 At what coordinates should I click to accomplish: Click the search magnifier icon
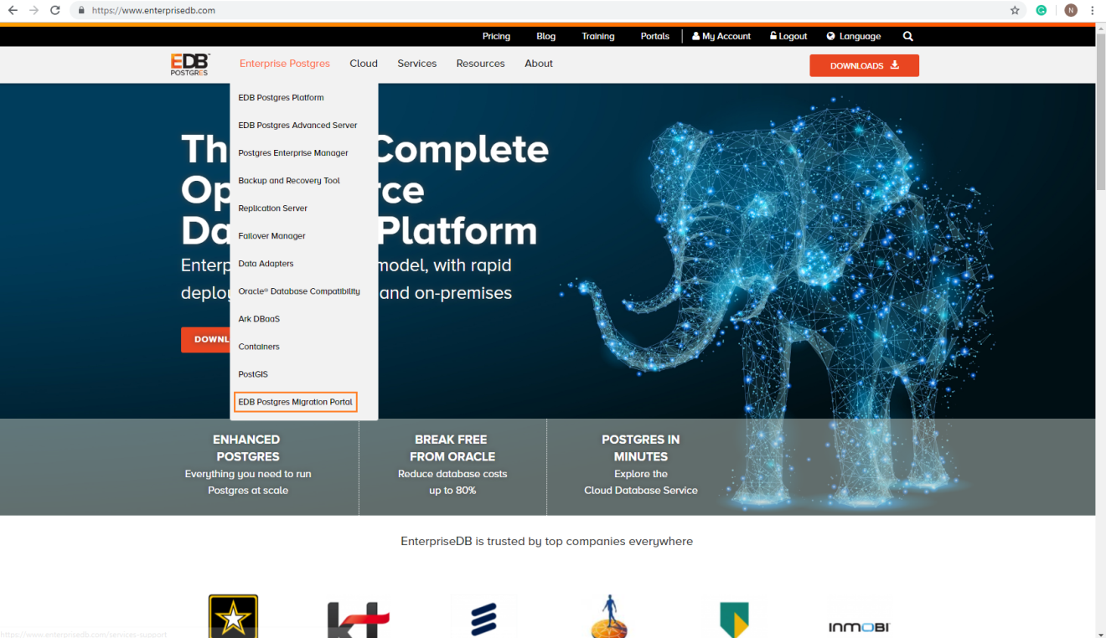(908, 36)
